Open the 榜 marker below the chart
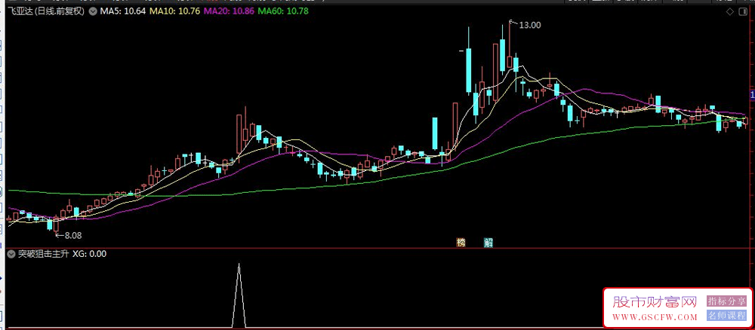 point(462,243)
